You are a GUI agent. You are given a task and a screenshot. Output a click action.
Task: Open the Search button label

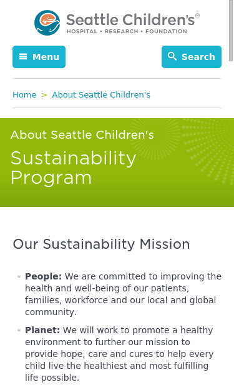click(198, 57)
